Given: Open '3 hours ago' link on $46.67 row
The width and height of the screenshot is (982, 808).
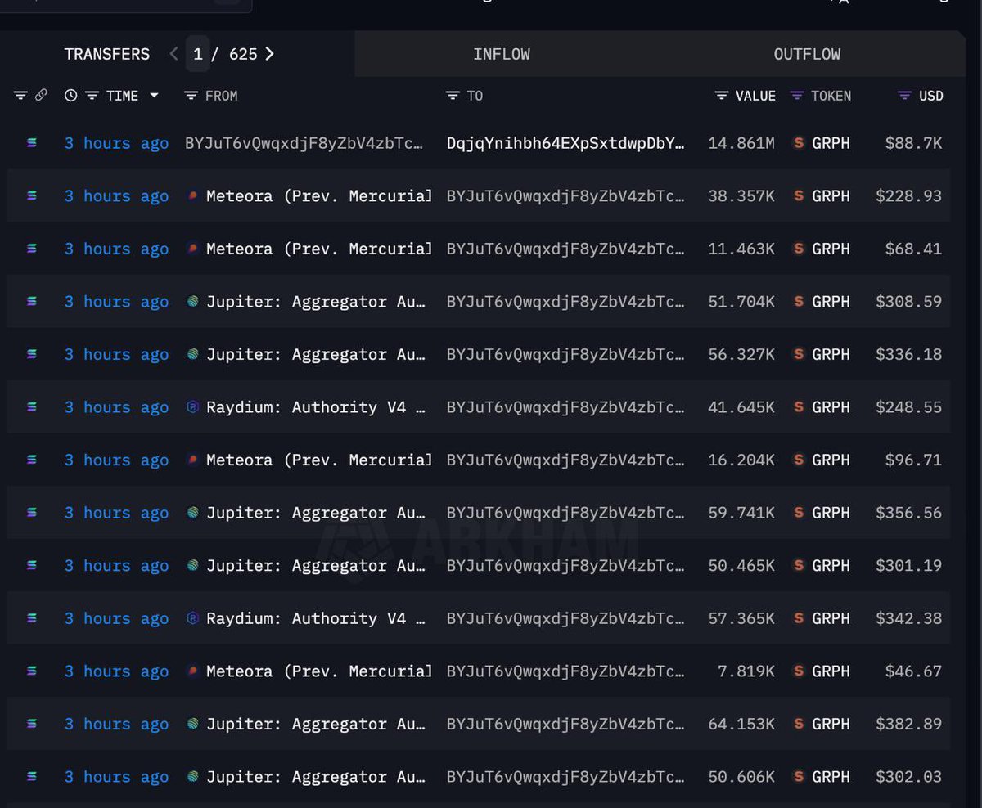Looking at the screenshot, I should click(116, 671).
